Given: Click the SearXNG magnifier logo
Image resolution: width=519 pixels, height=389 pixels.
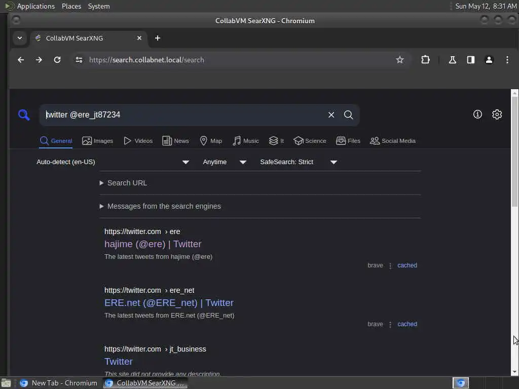Looking at the screenshot, I should click(x=24, y=115).
